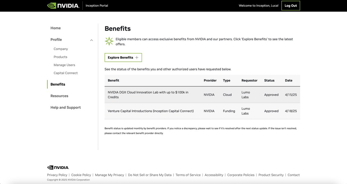
Task: Select the Benefits sidebar item
Action: (x=58, y=84)
